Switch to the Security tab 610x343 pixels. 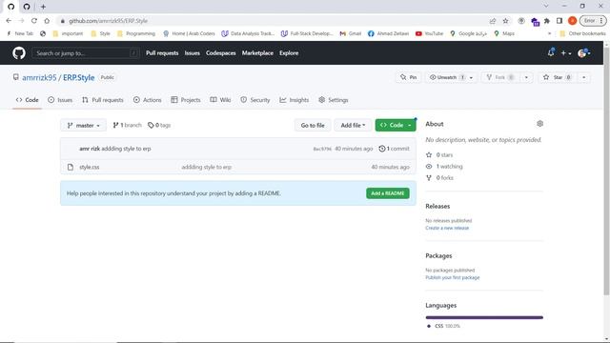point(255,100)
